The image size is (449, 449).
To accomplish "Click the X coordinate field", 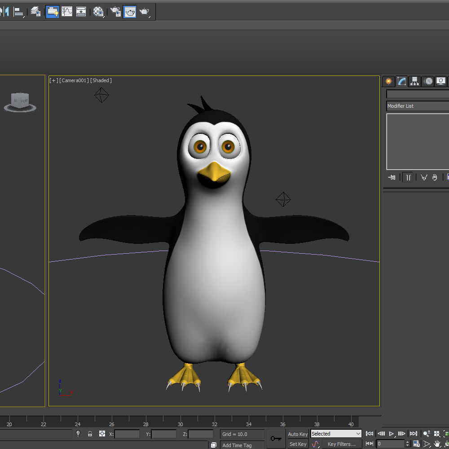I will 127,434.
